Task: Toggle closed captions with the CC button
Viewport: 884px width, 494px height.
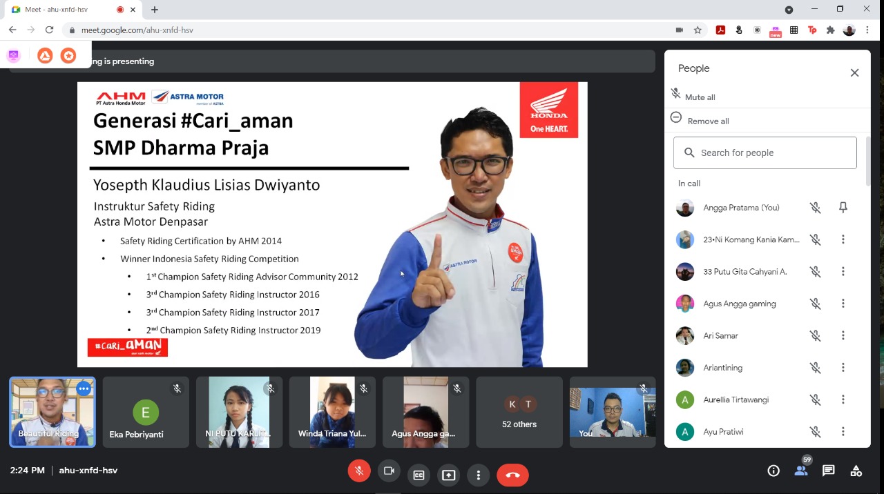Action: 419,475
